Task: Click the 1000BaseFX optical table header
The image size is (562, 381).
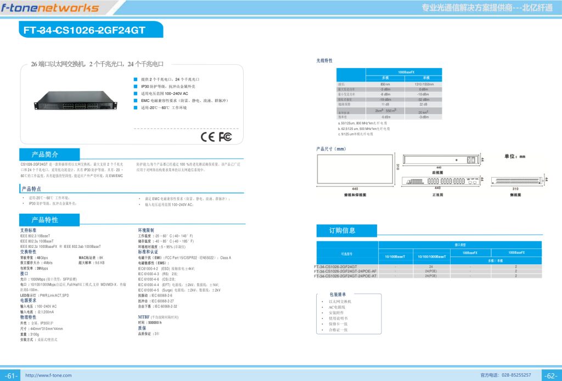Action: coord(403,72)
